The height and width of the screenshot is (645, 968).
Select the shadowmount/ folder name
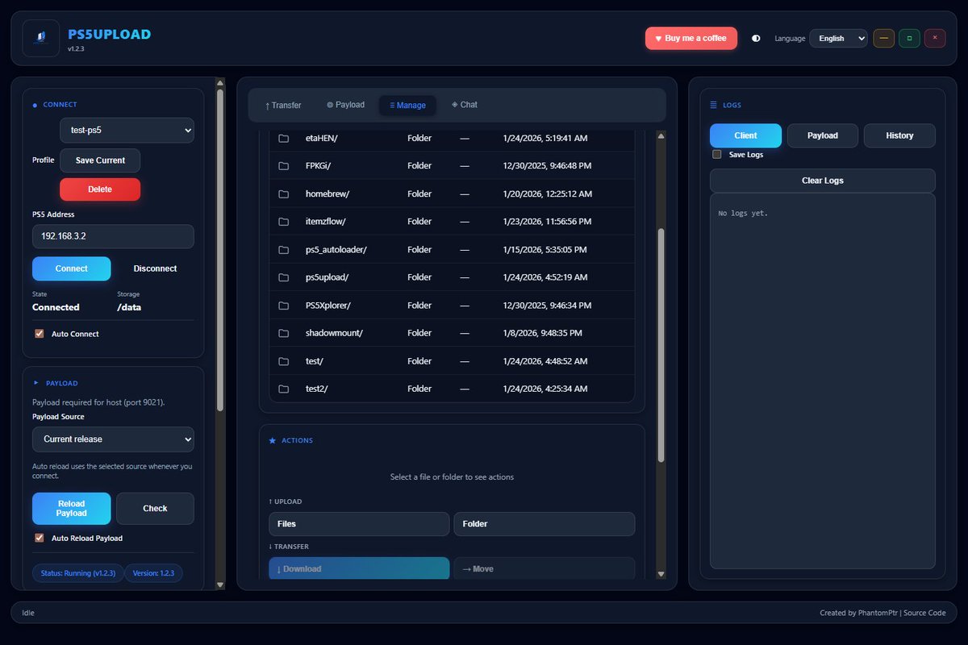coord(335,333)
